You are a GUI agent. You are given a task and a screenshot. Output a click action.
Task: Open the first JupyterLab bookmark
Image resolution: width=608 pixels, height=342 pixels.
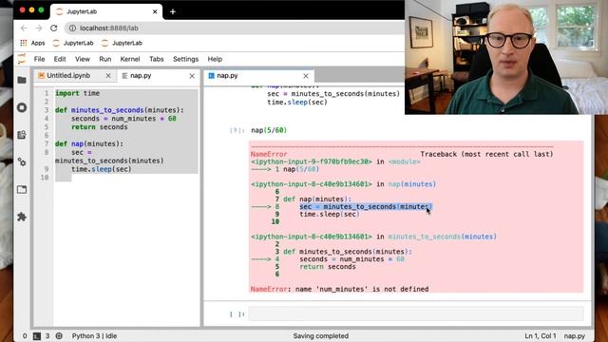coord(73,43)
